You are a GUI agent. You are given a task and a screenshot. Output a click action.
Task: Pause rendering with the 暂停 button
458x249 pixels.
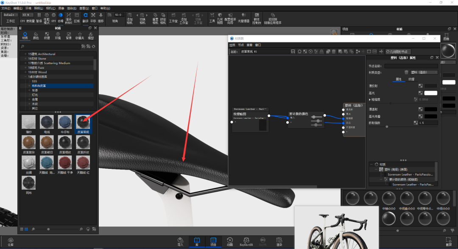click(39, 17)
